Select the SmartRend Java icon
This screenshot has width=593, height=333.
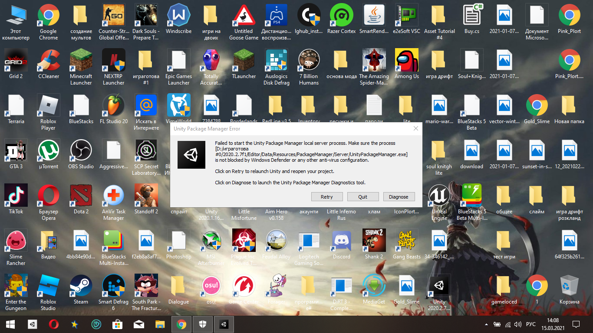point(374,20)
